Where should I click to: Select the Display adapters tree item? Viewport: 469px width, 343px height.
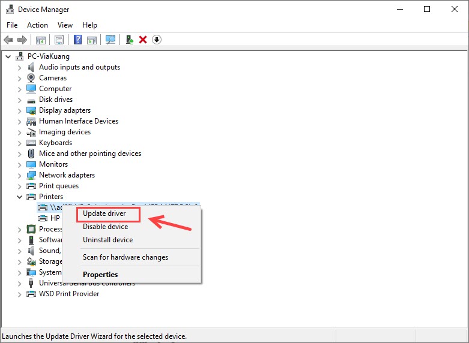[65, 110]
